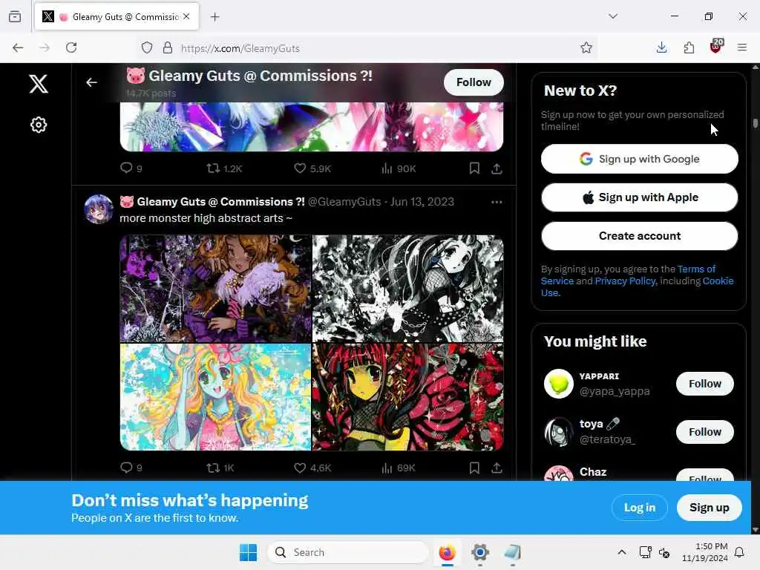This screenshot has width=760, height=570.
Task: Repost the post with 1.2K reposts
Action: pyautogui.click(x=224, y=168)
